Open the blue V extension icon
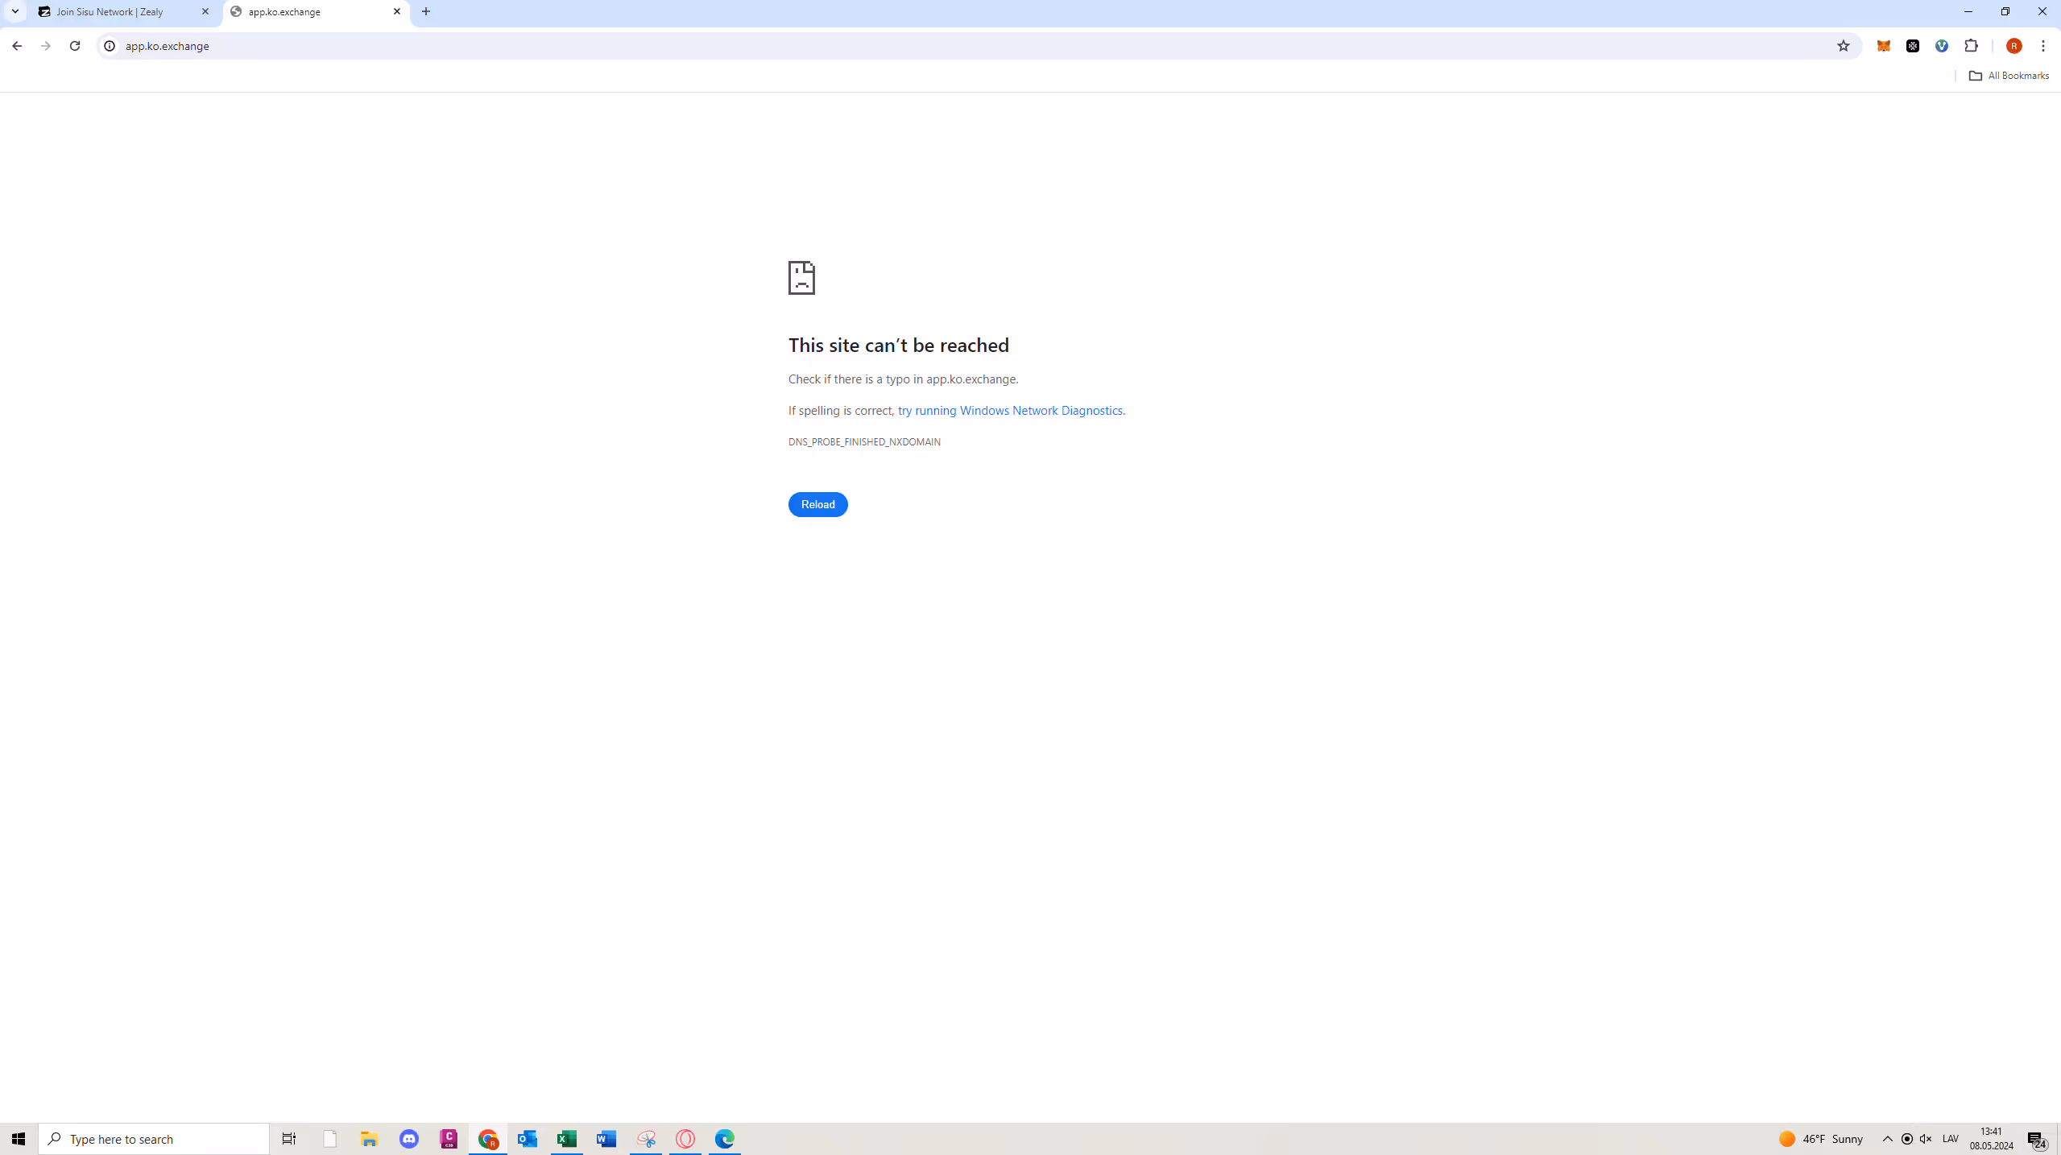The height and width of the screenshot is (1155, 2061). (x=1942, y=46)
